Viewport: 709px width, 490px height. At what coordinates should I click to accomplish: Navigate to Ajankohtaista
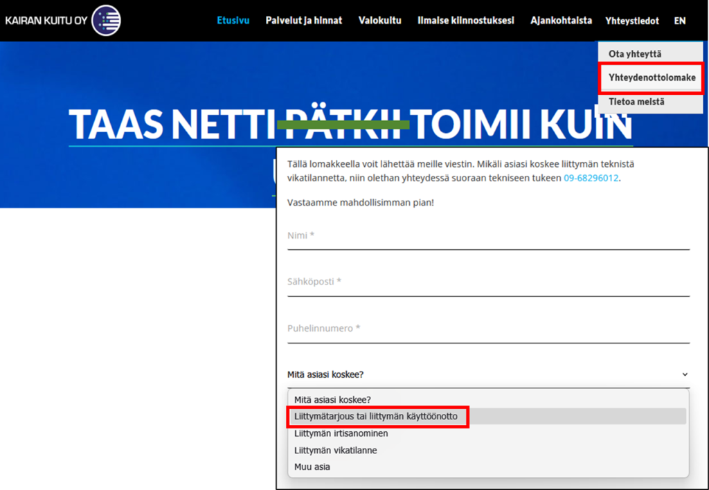point(561,21)
